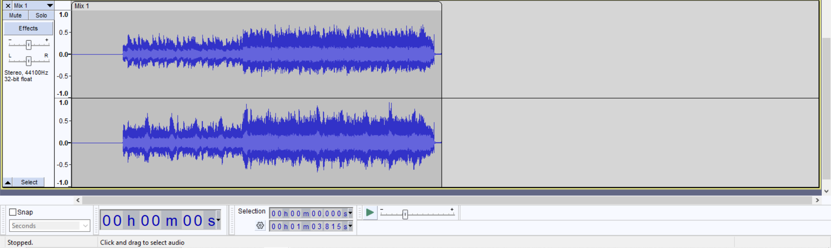Click the horizontal scrollbar left arrow
Screen dimensions: 831x248
(78, 200)
